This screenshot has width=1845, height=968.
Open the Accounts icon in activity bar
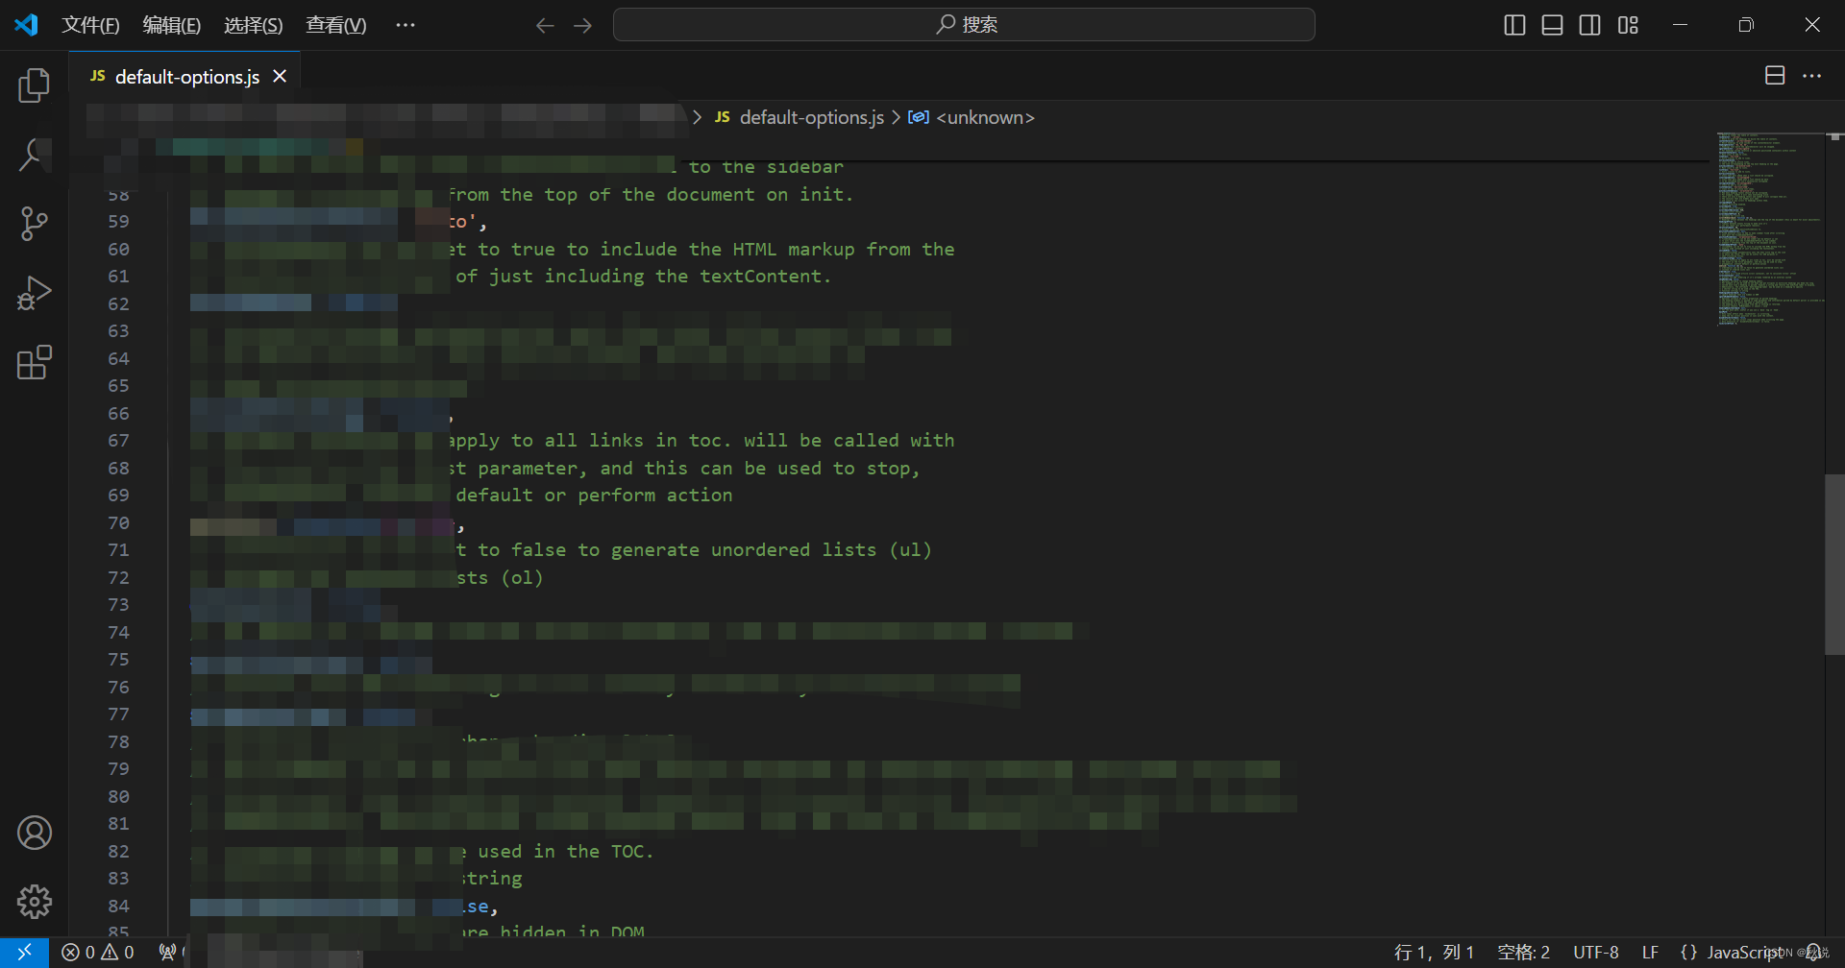[x=34, y=832]
